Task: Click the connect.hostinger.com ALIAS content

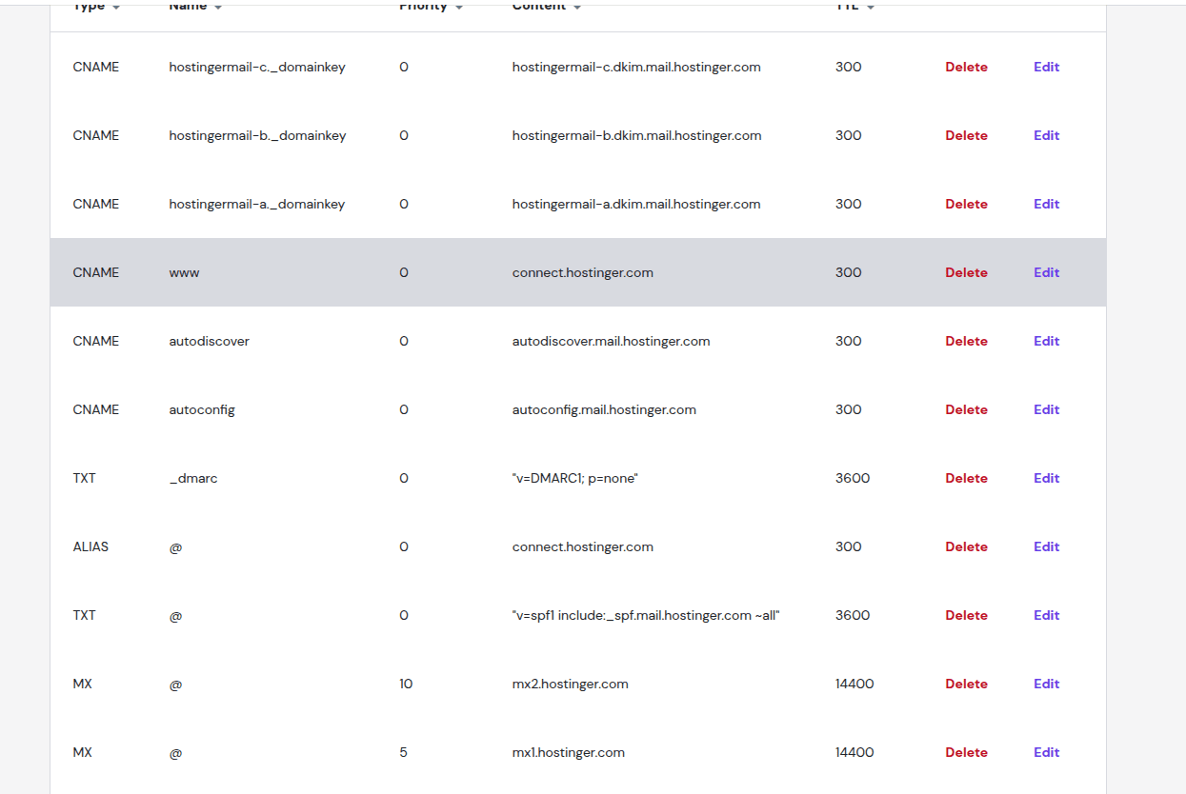Action: 583,546
